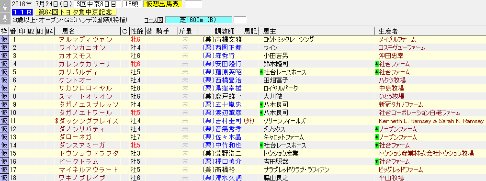Click the empty box after 仮想出馬表
This screenshot has height=181, width=486.
pos(193,4)
